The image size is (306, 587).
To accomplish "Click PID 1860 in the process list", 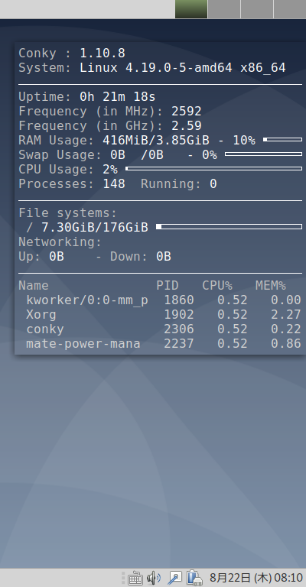I will click(179, 300).
